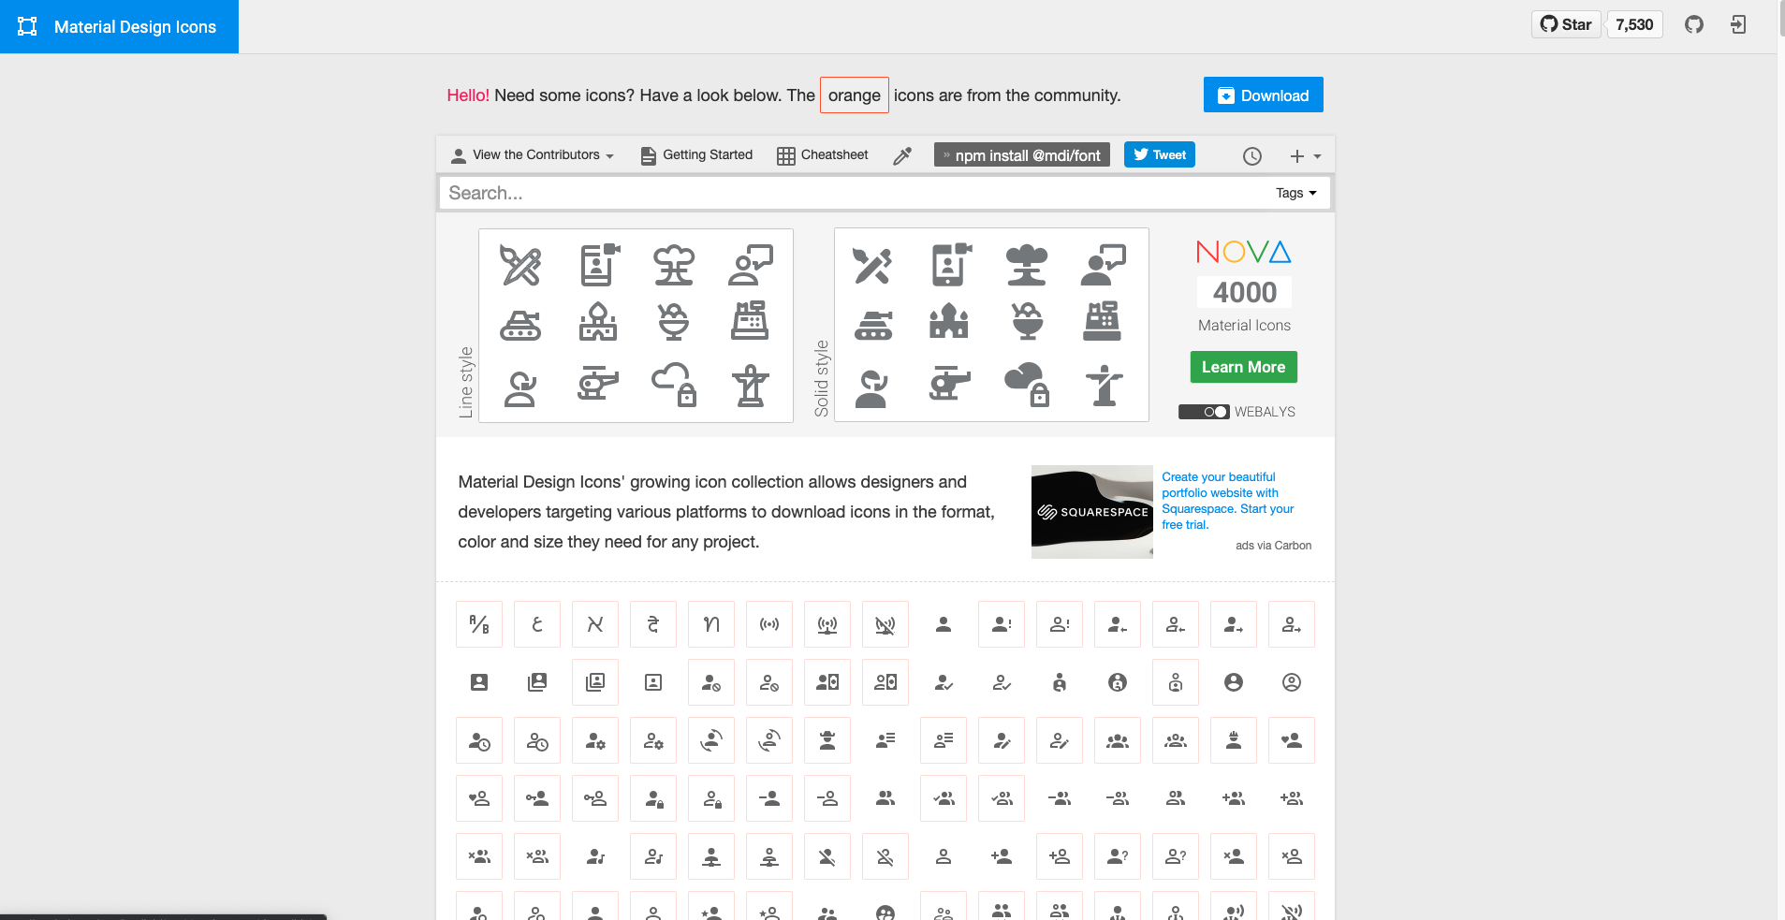
Task: Select solid account-alert icon with exclamation
Action: pos(1002,624)
